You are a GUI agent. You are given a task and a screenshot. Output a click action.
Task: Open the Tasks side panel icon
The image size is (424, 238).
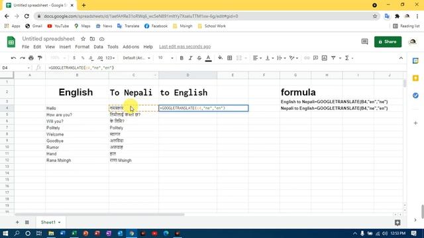[x=415, y=95]
